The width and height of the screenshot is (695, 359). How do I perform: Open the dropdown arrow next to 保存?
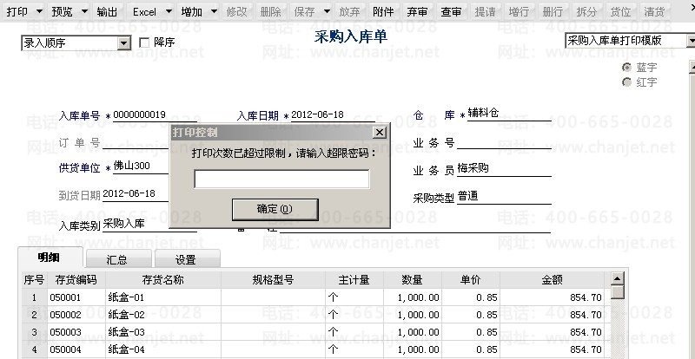[328, 12]
